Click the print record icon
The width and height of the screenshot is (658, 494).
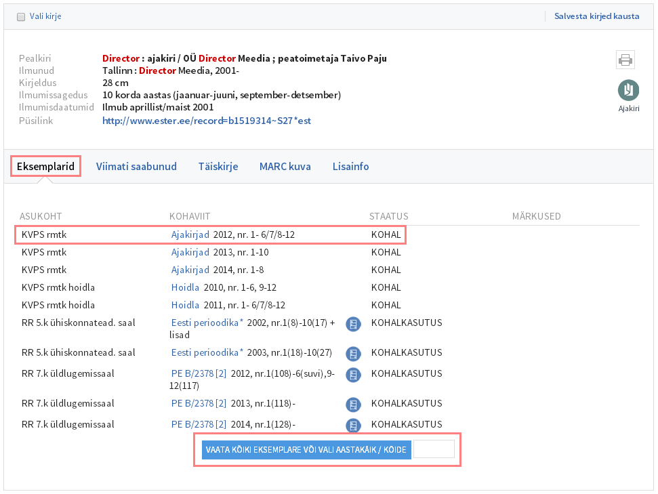pos(625,60)
